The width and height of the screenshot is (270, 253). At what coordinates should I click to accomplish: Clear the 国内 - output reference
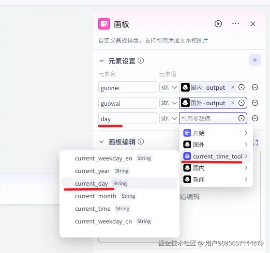point(233,87)
